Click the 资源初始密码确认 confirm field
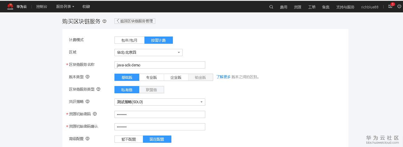Screen dimensions: 403x147 (160, 127)
